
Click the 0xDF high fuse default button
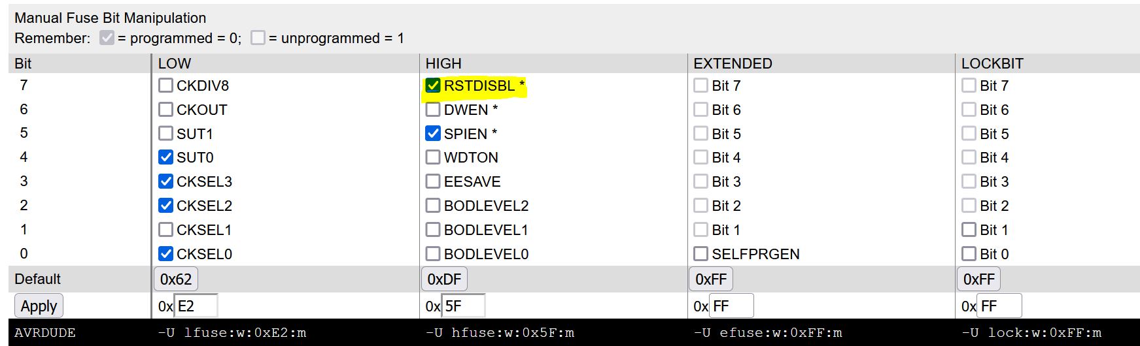click(x=444, y=279)
